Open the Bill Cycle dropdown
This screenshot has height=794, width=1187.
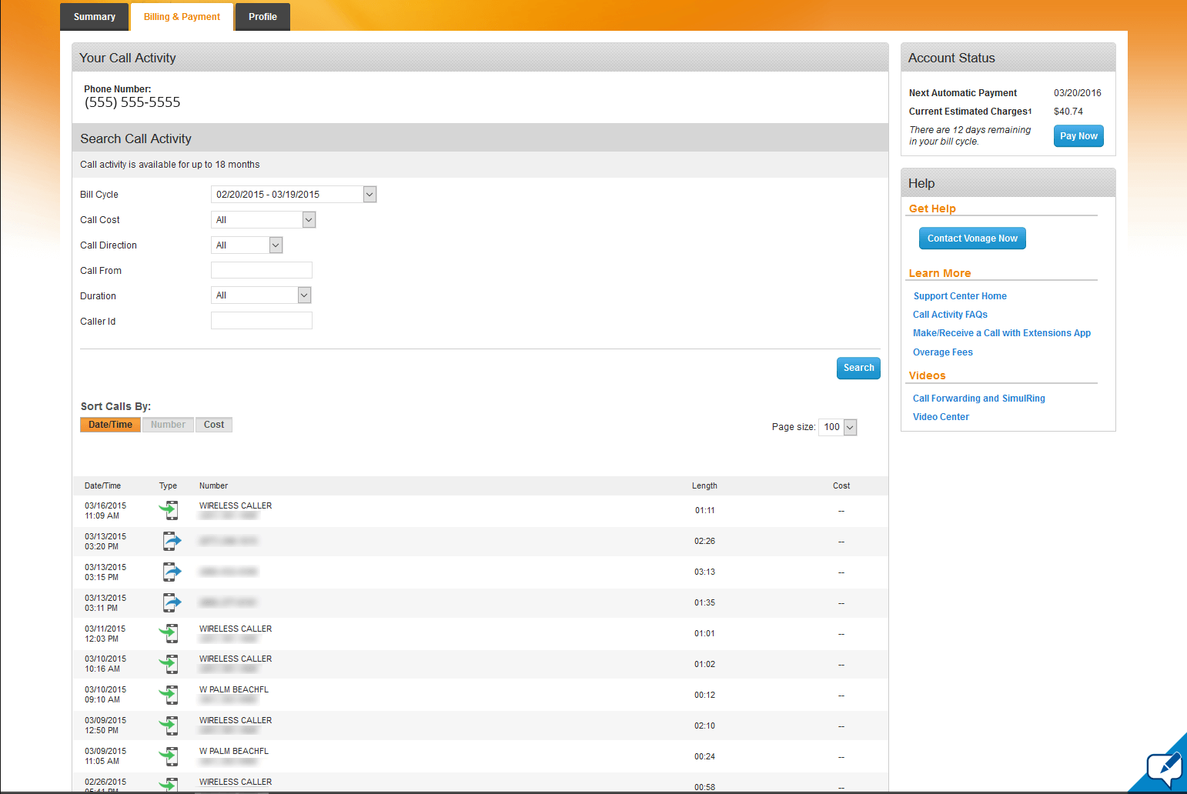(293, 195)
